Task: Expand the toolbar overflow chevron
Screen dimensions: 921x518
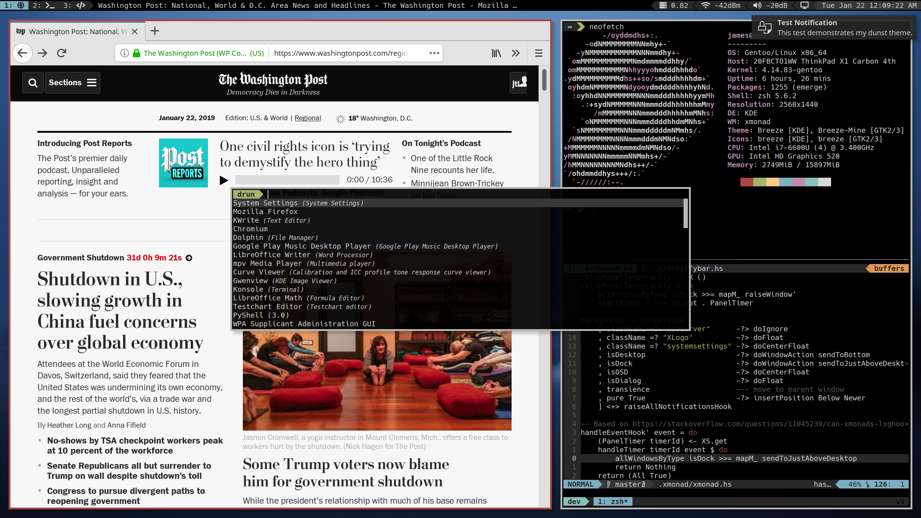Action: click(x=516, y=53)
